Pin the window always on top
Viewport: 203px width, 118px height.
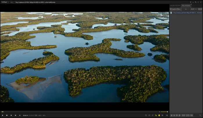pyautogui.click(x=191, y=2)
